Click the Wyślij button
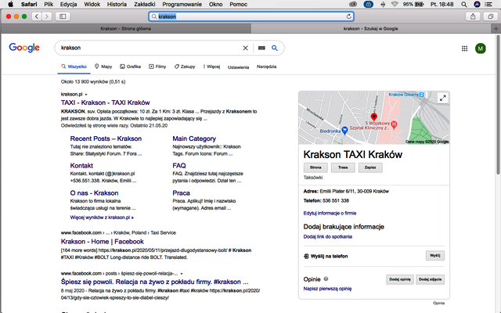The width and height of the screenshot is (501, 313). click(x=435, y=256)
